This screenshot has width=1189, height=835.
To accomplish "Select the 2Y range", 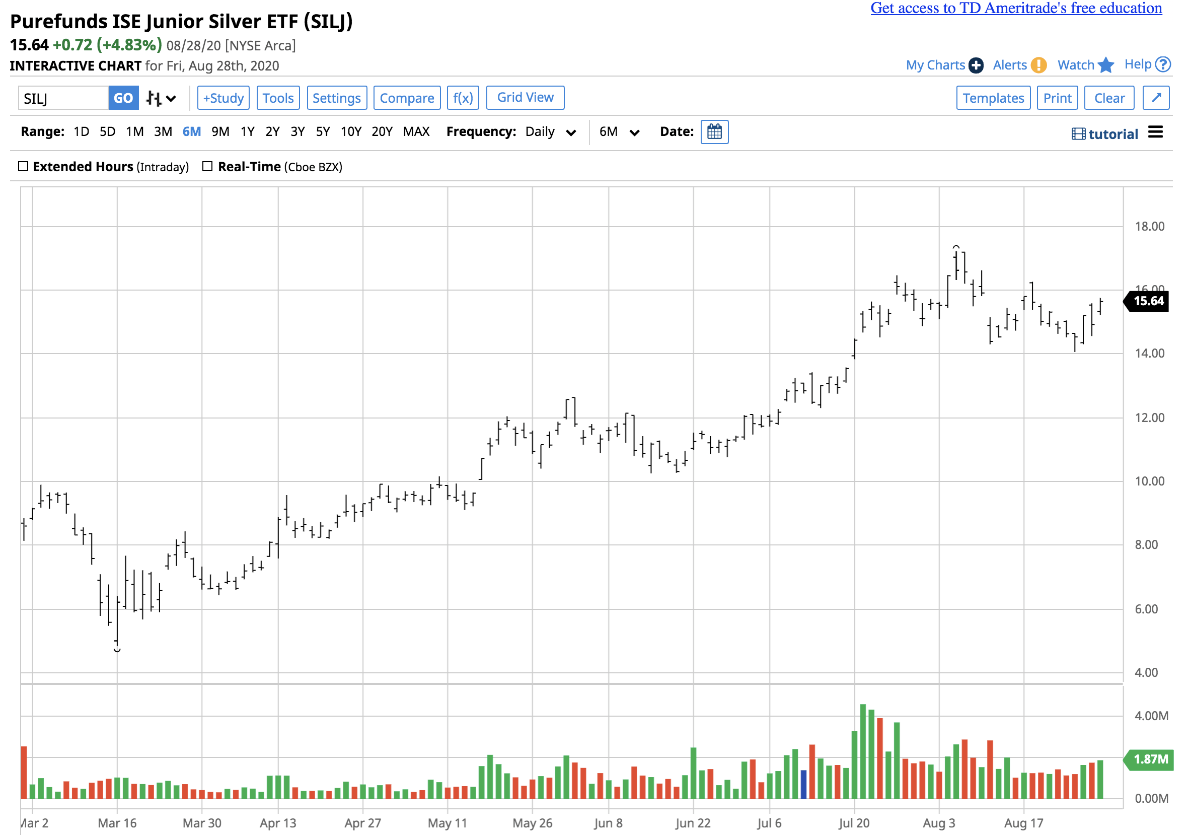I will click(272, 131).
